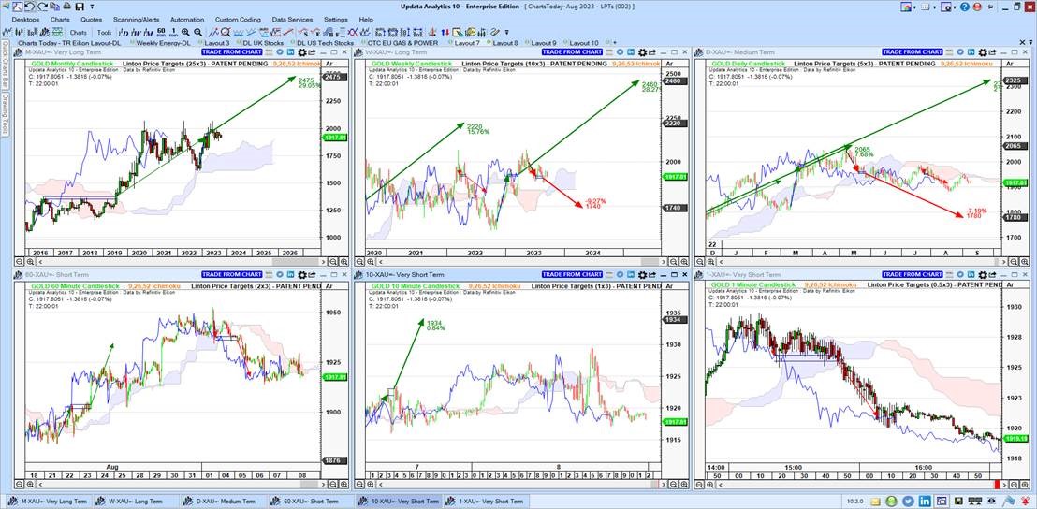The height and width of the screenshot is (509, 1037).
Task: Select the Weekly timeframe icon
Action: point(137,33)
